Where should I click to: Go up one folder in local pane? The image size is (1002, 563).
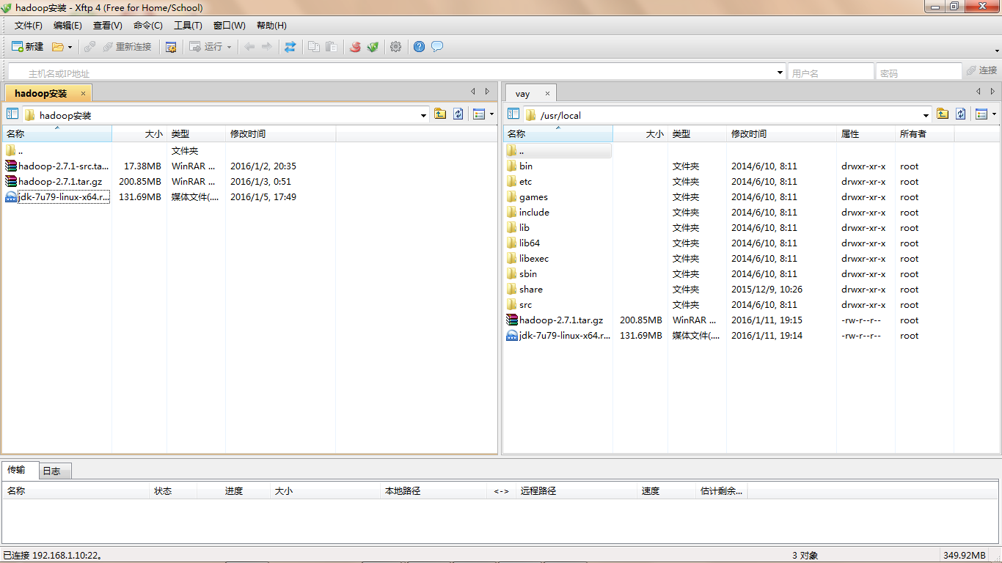point(440,114)
